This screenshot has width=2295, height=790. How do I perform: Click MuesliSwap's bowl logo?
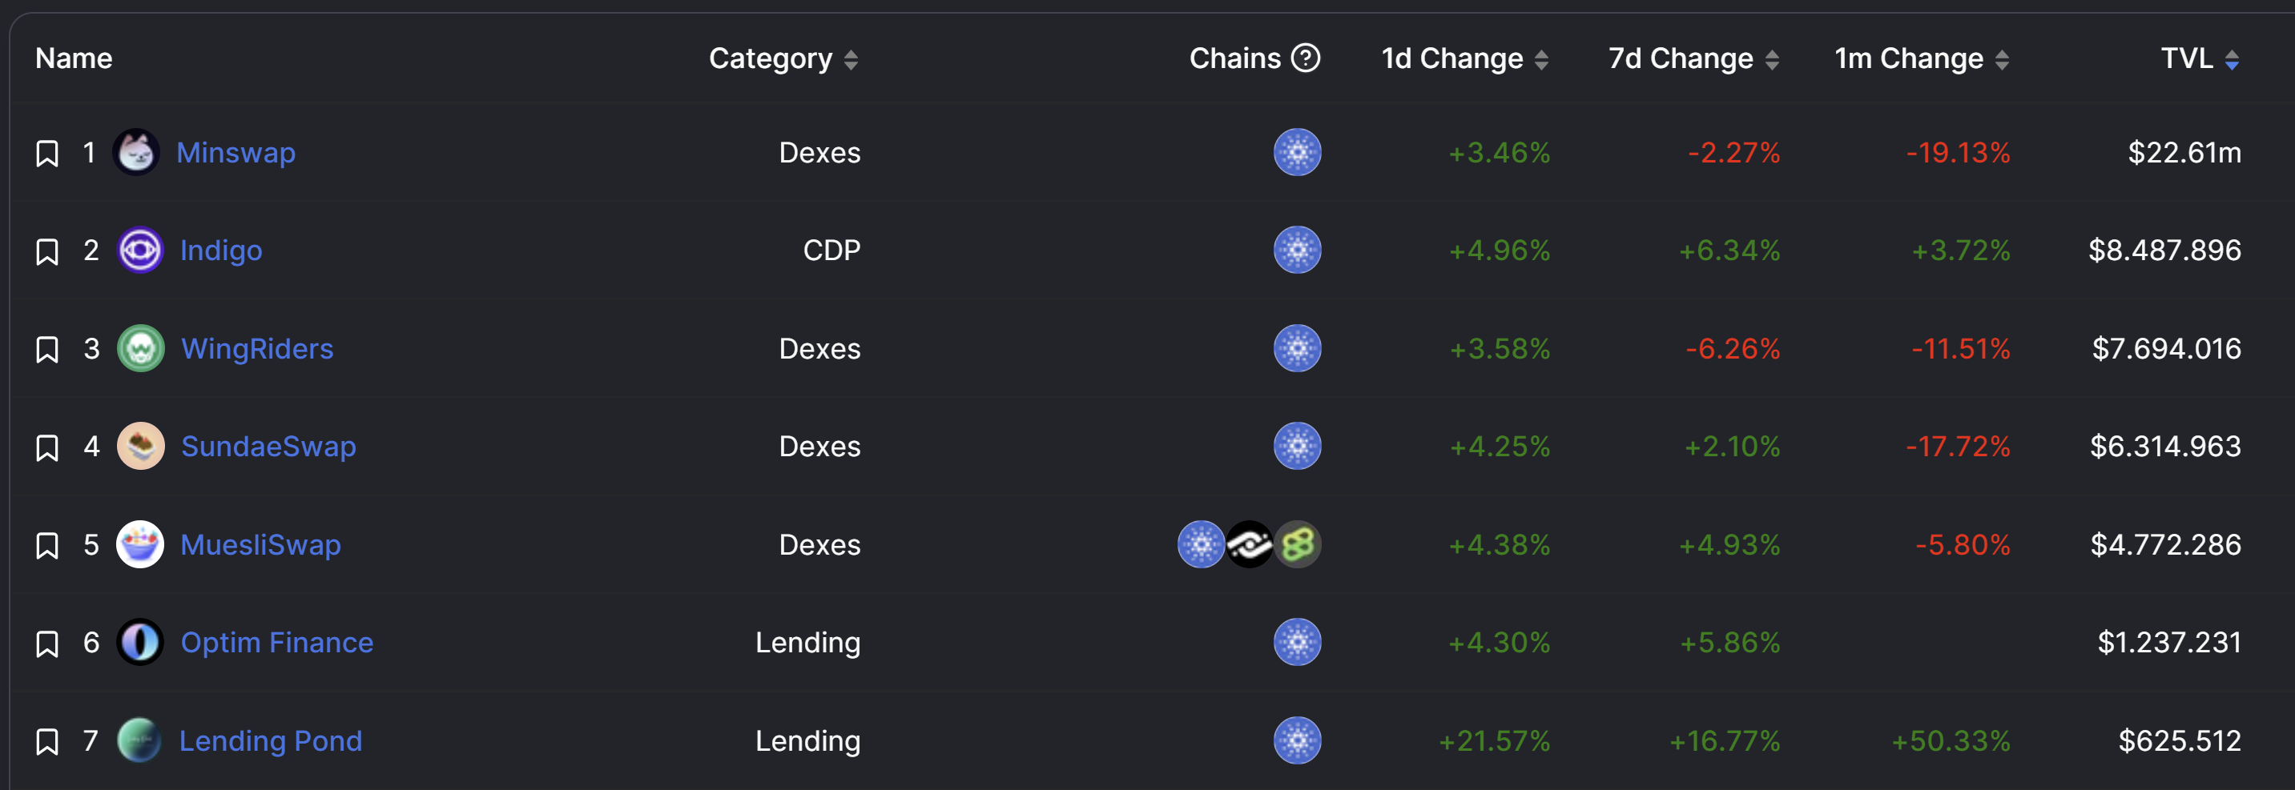pyautogui.click(x=141, y=544)
